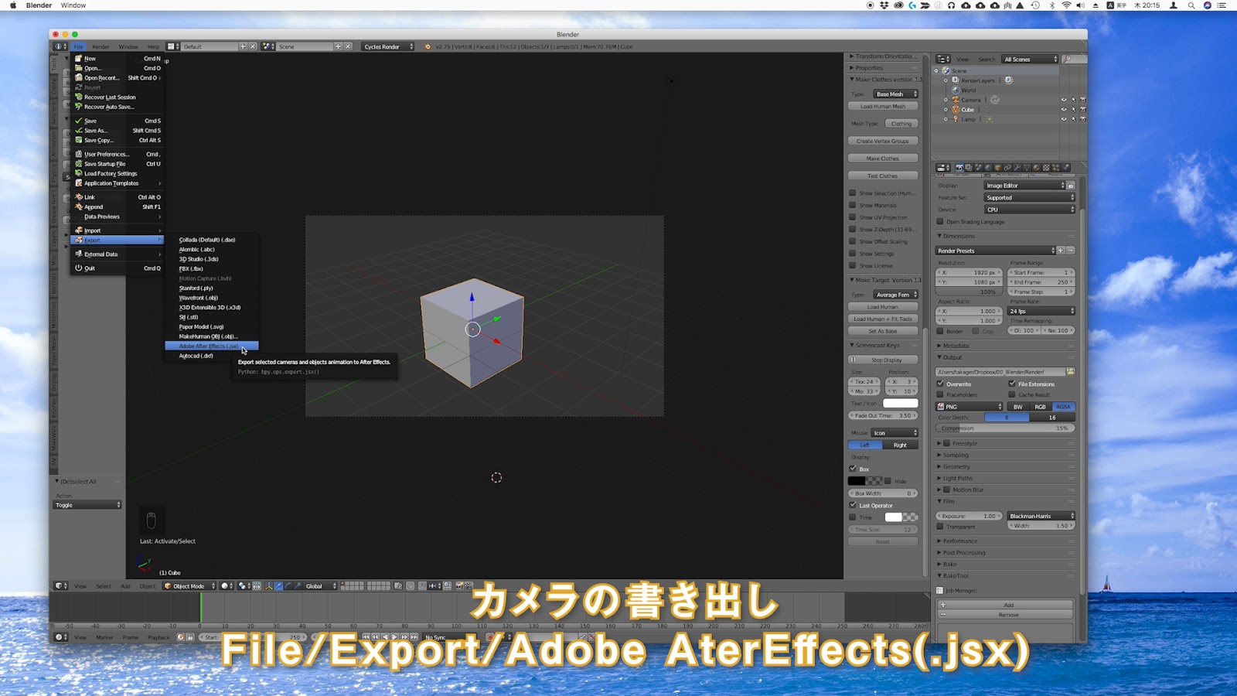1237x696 pixels.
Task: Open the Mesh Data tab icon
Action: pos(1027,167)
